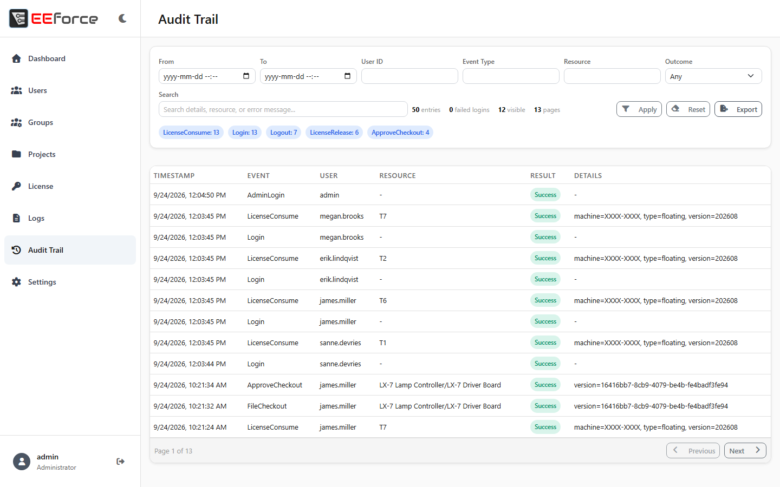Click the Audit Trail history icon
Viewport: 780px width, 487px height.
click(x=16, y=250)
